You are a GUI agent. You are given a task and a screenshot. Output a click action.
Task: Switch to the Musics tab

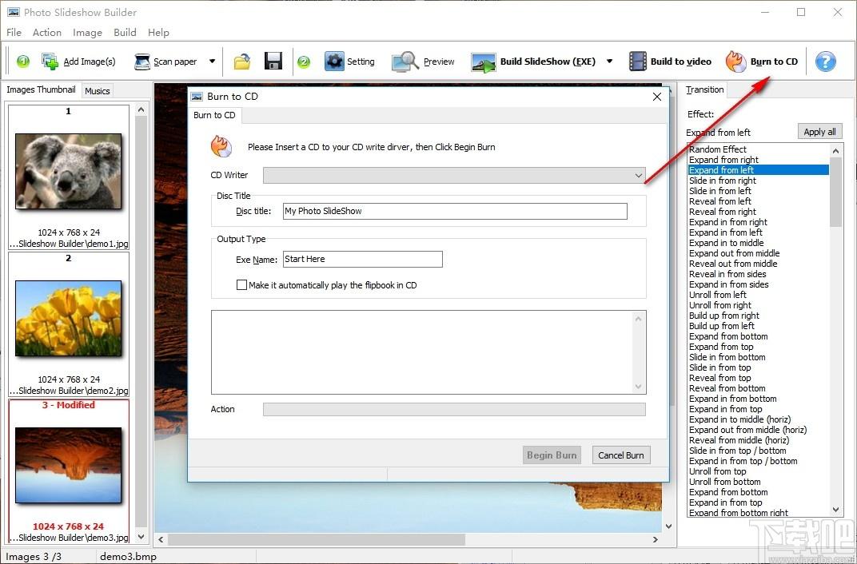[98, 91]
